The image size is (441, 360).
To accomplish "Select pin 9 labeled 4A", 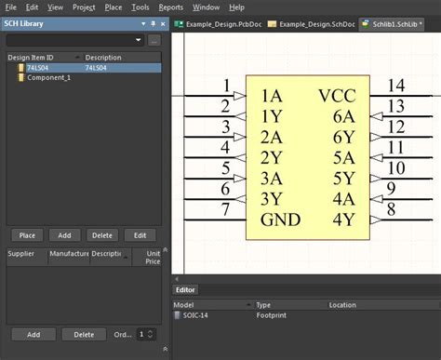I will (401, 199).
